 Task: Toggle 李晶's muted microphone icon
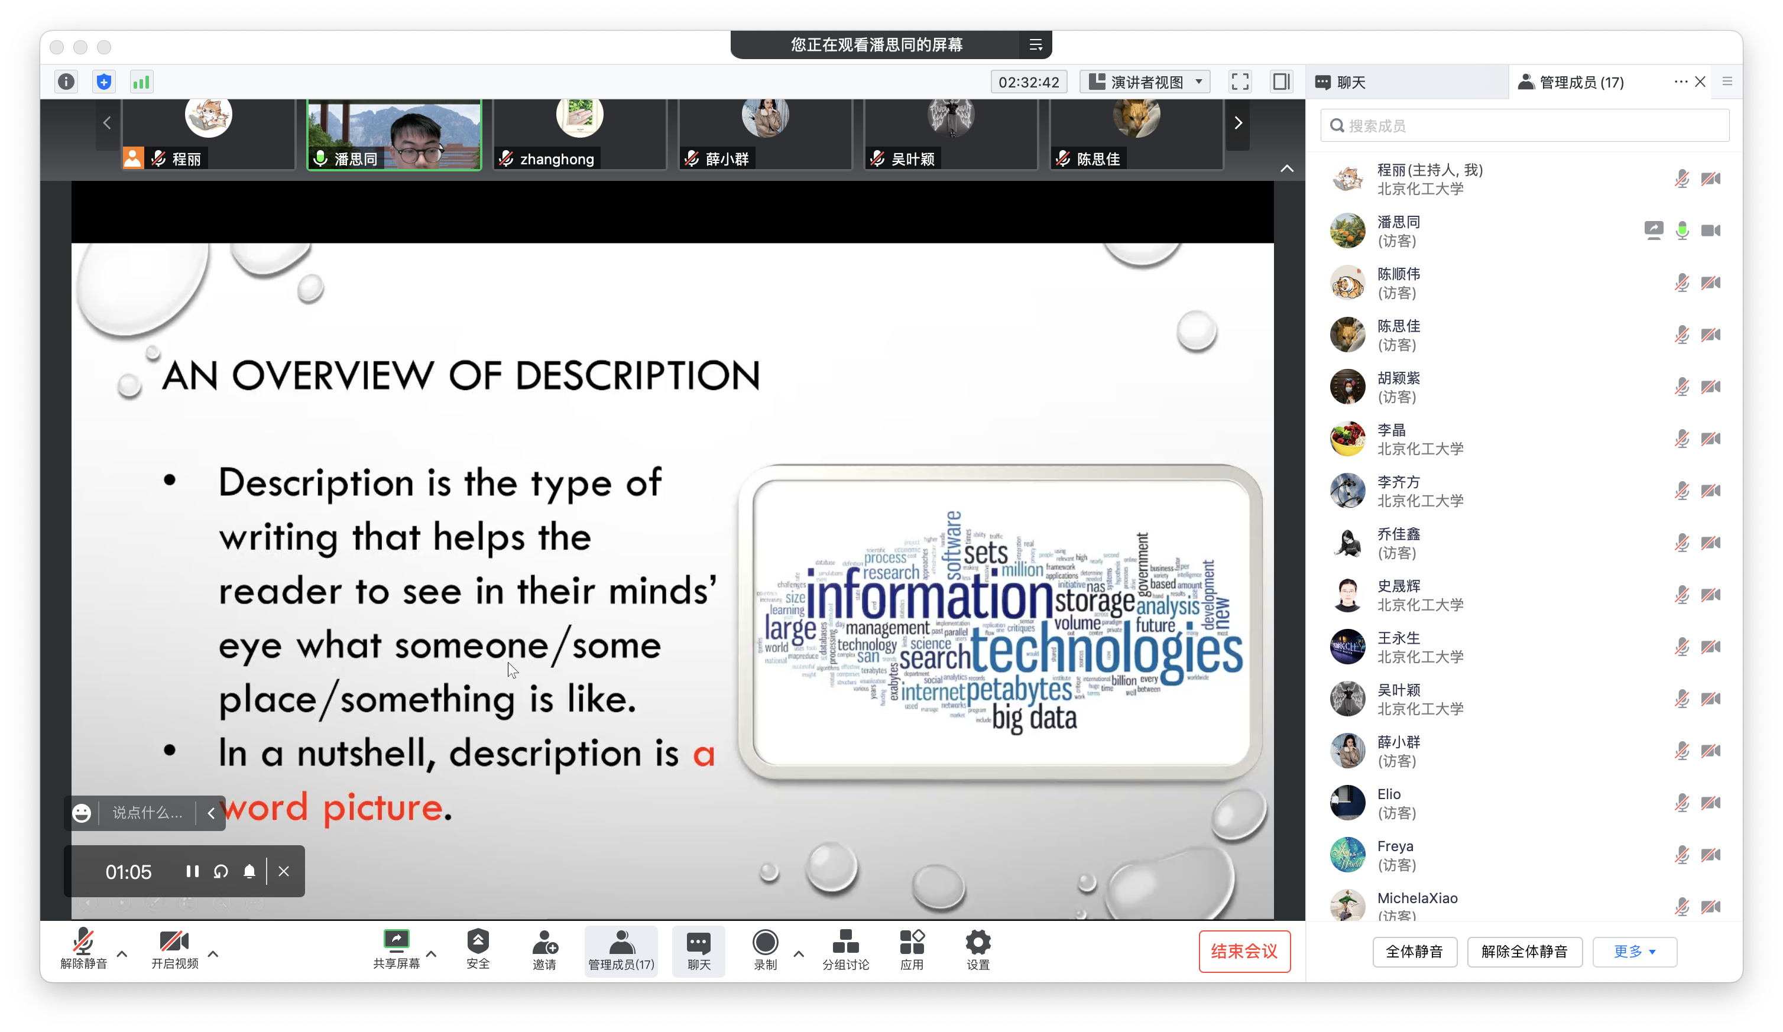click(x=1682, y=439)
